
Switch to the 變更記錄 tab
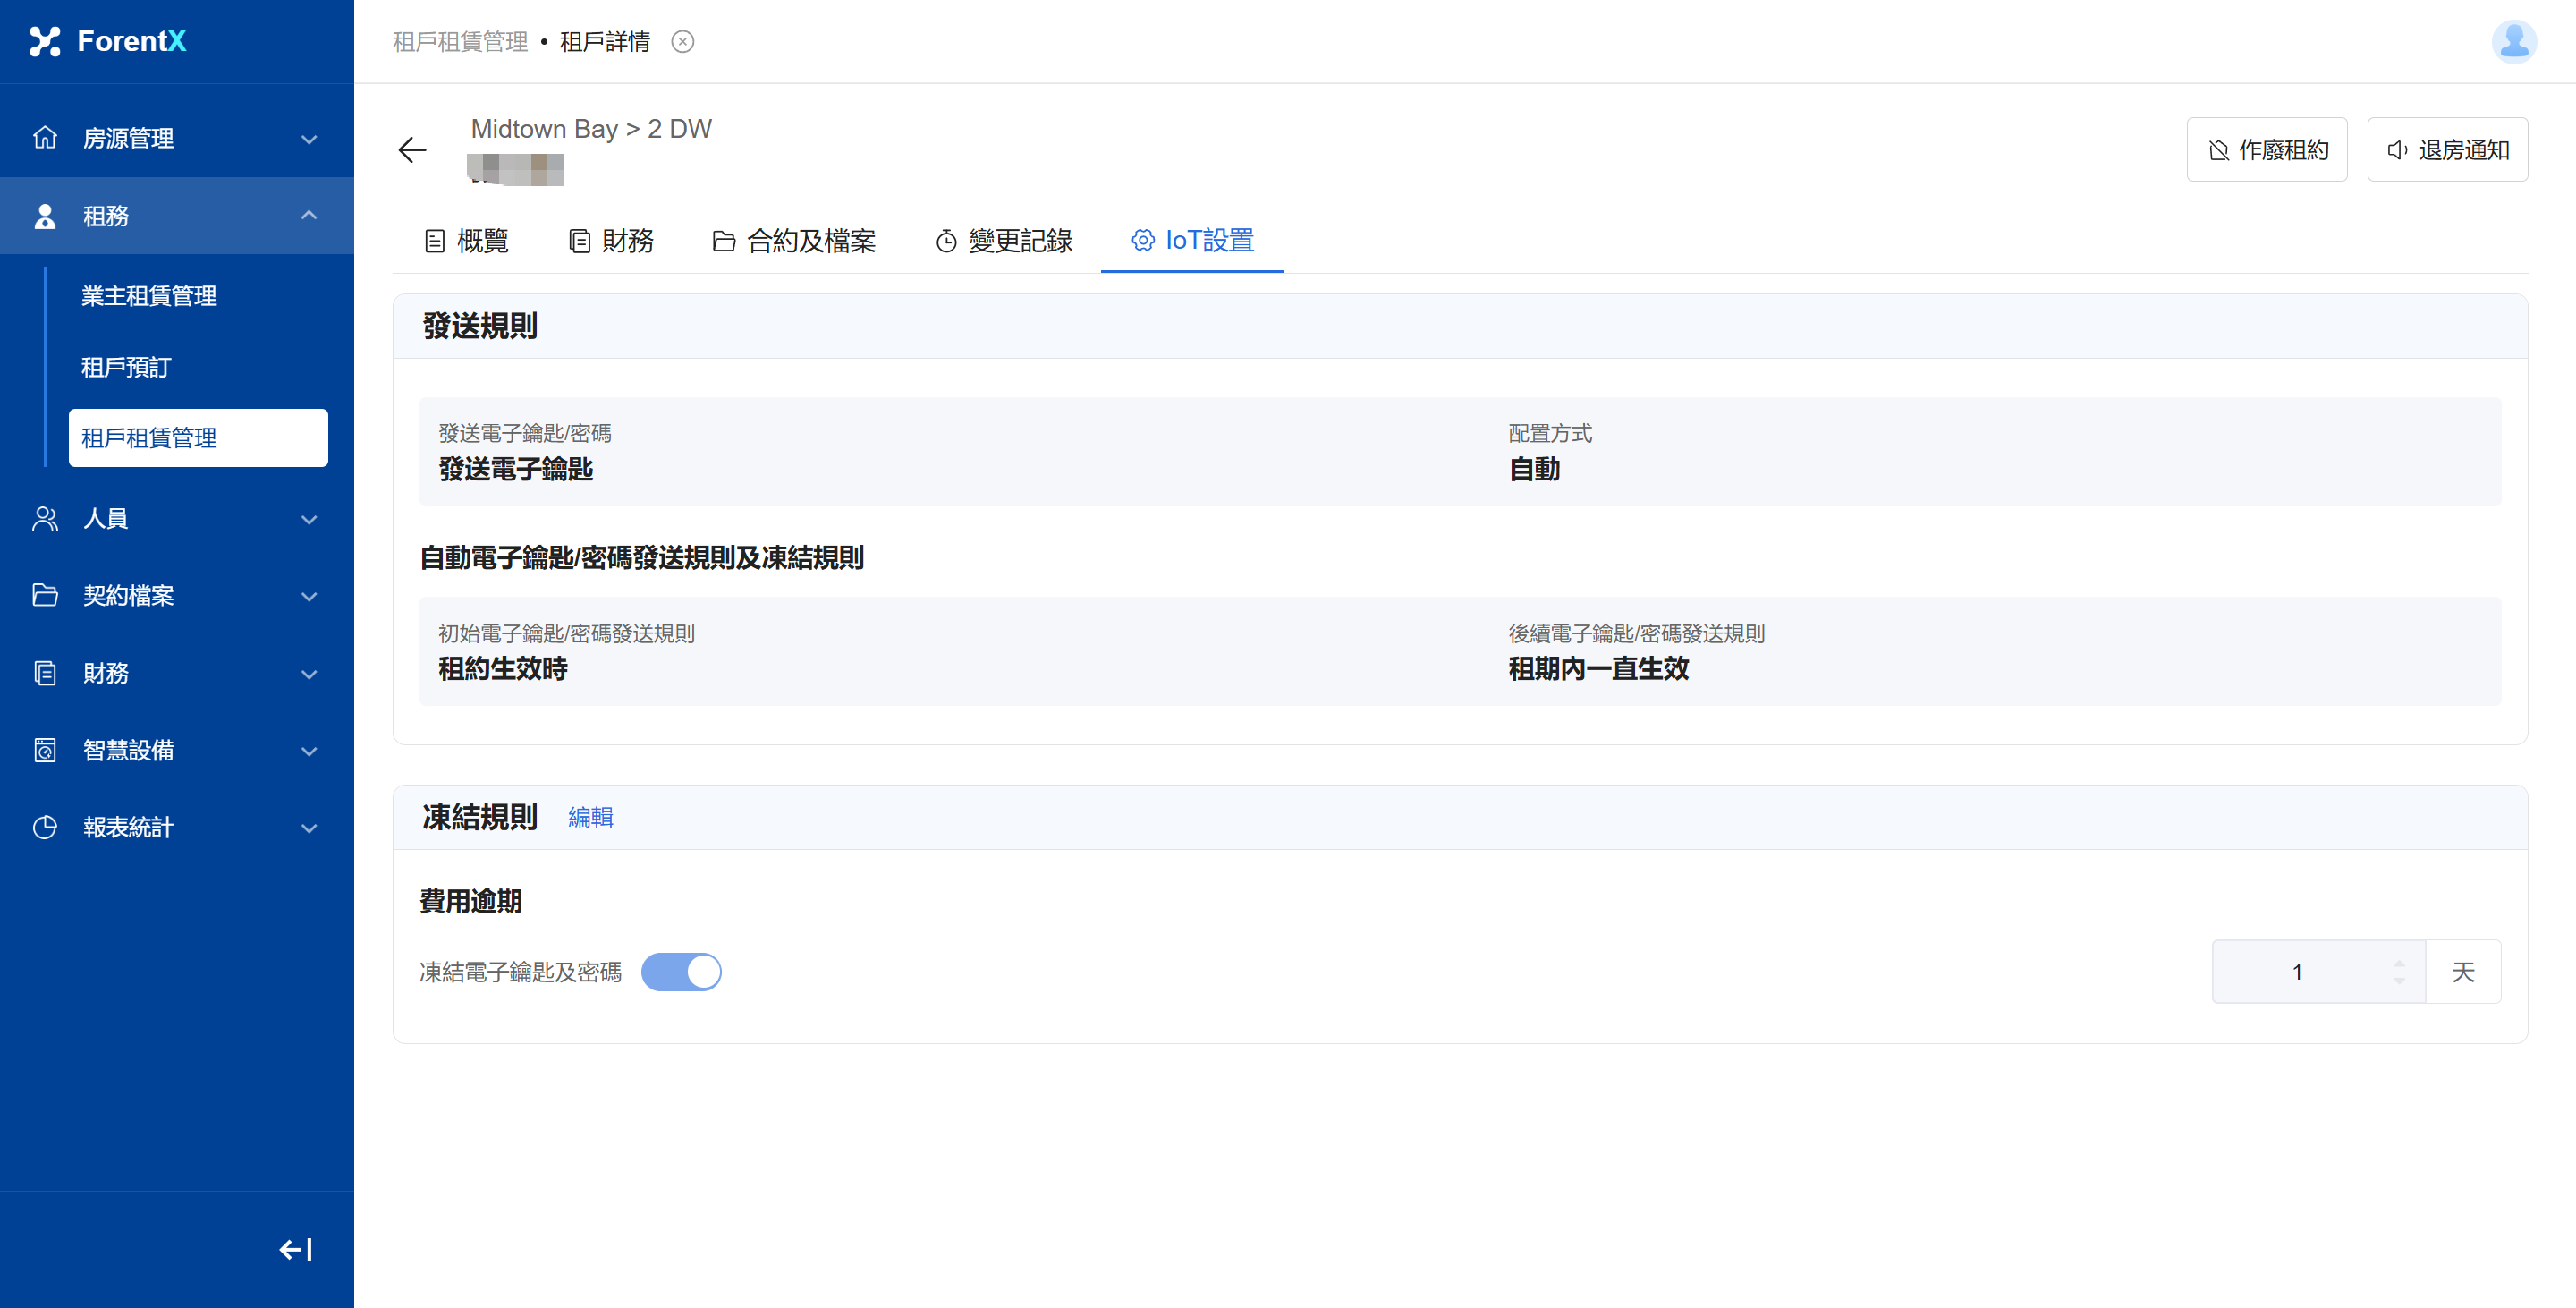[x=1004, y=241]
